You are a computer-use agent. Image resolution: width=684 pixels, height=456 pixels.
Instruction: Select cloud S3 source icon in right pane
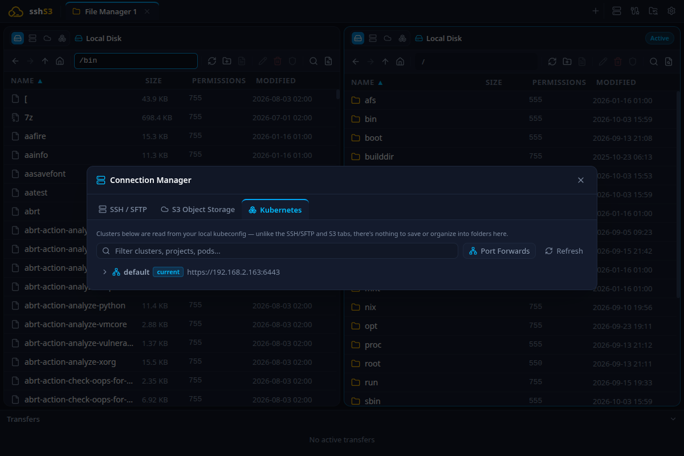(388, 38)
